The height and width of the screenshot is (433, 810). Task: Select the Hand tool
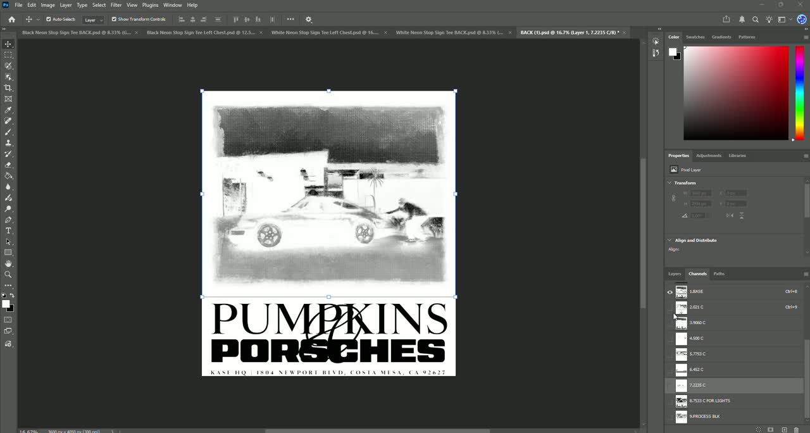(x=8, y=263)
